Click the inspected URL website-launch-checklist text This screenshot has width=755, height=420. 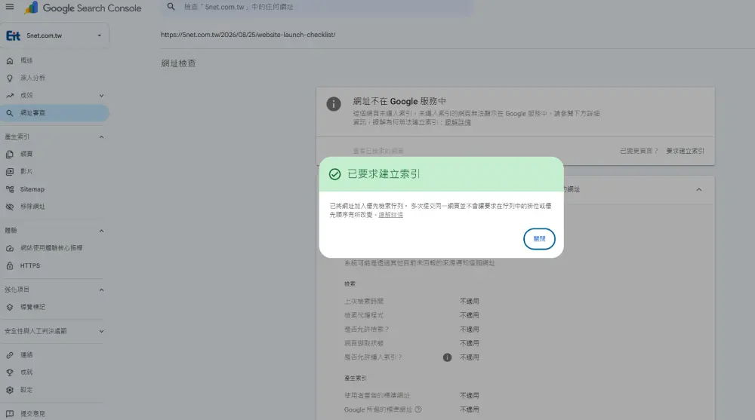click(248, 35)
